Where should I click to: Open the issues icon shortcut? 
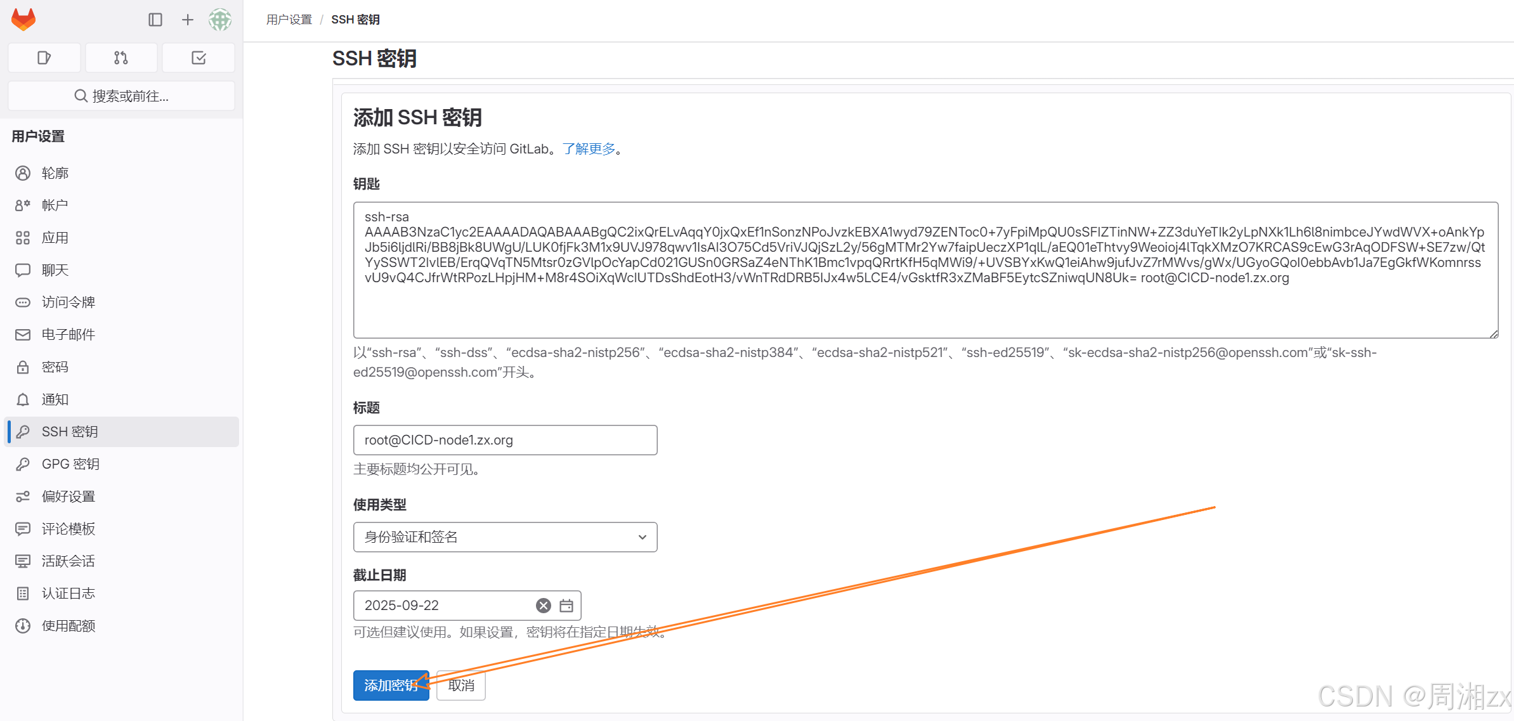pos(44,58)
